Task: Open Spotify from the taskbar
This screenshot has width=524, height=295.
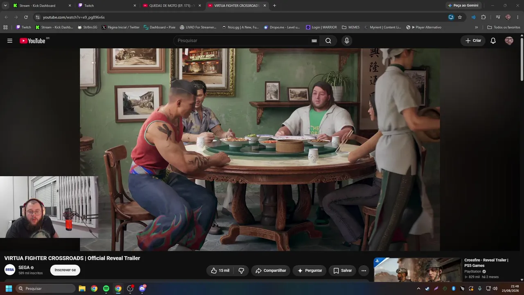Action: 106,288
